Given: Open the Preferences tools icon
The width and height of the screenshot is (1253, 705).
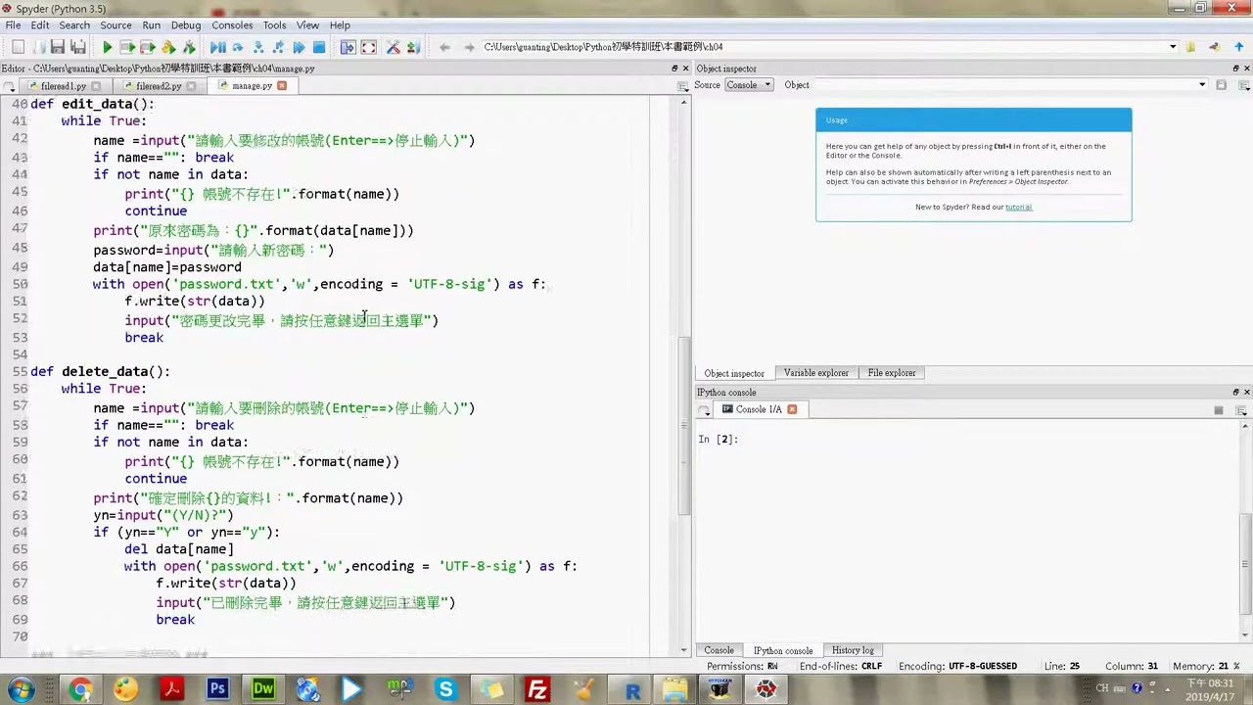Looking at the screenshot, I should [394, 47].
